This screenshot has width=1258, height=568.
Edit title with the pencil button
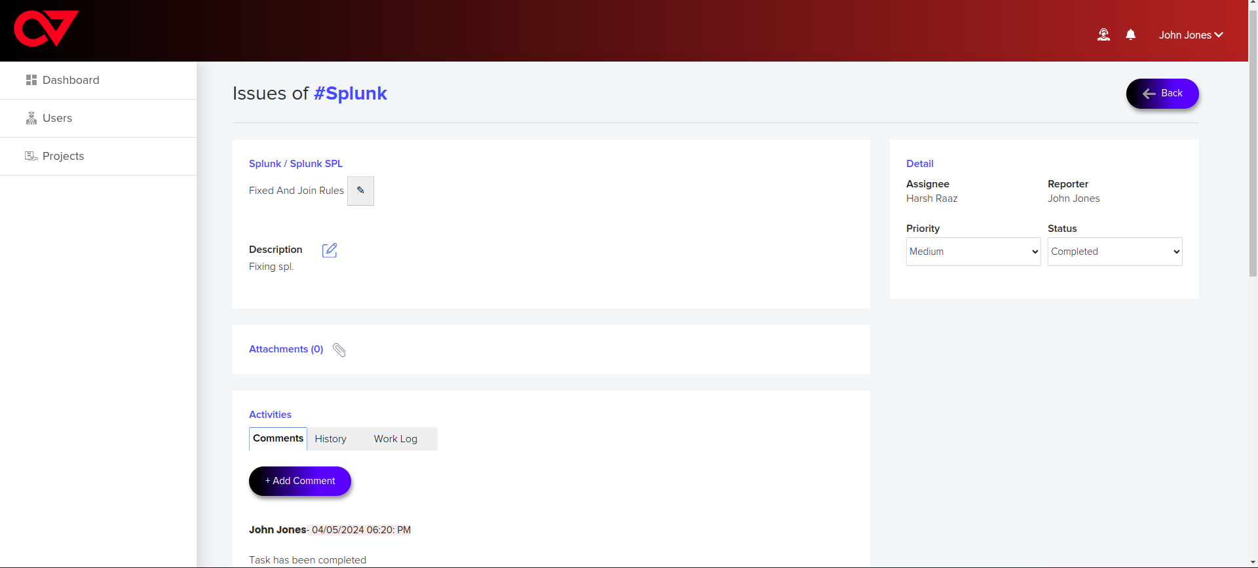coord(360,191)
